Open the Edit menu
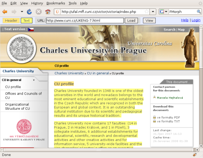The height and width of the screenshot is (158, 203). pyautogui.click(x=14, y=3)
